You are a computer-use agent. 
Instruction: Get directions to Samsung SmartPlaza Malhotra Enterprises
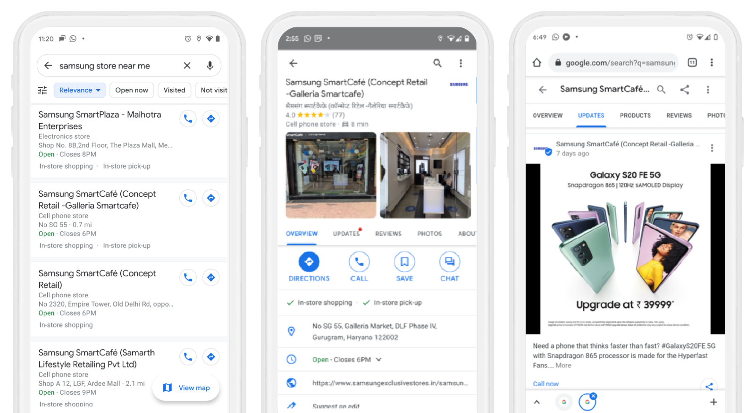click(x=211, y=118)
